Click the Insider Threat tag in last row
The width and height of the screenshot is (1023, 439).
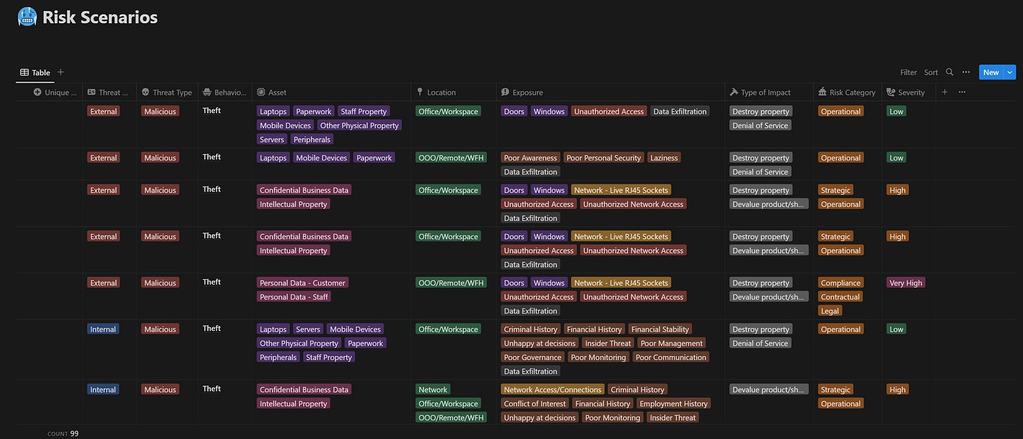coord(673,417)
